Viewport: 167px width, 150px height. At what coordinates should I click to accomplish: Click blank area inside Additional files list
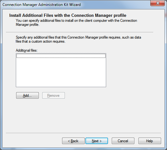coord(61,73)
